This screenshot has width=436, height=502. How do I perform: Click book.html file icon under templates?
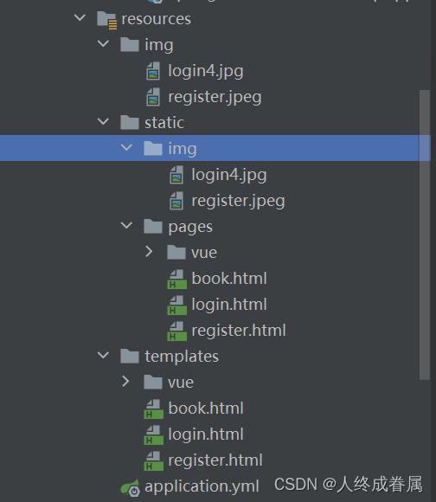153,409
